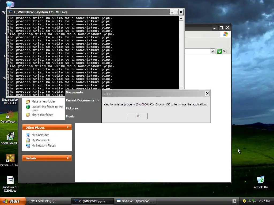This screenshot has height=205, width=274.
Task: Minimize the CMD.exe window
Action: [x=172, y=12]
